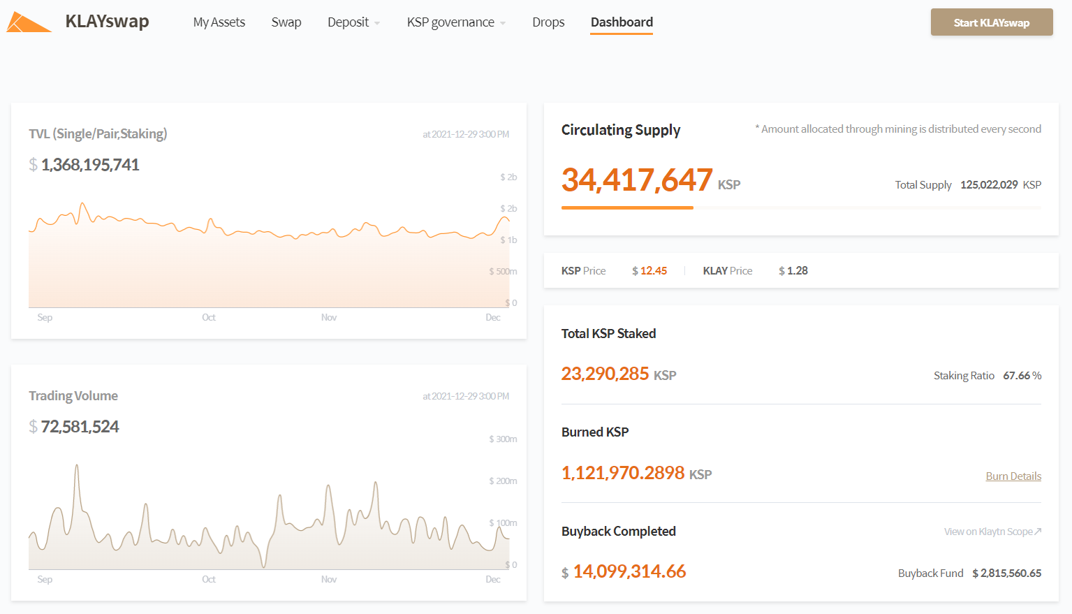Click the Total KSP Staked heading

609,334
